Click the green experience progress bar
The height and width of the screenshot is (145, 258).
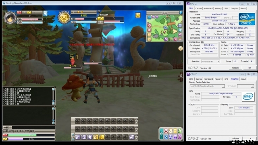click(x=31, y=135)
